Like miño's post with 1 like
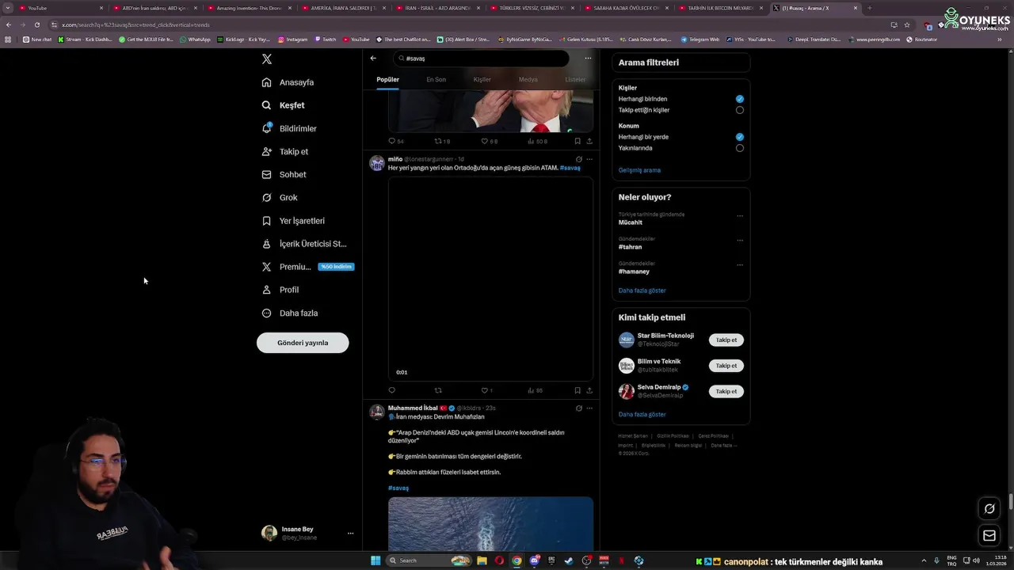 tap(486, 390)
